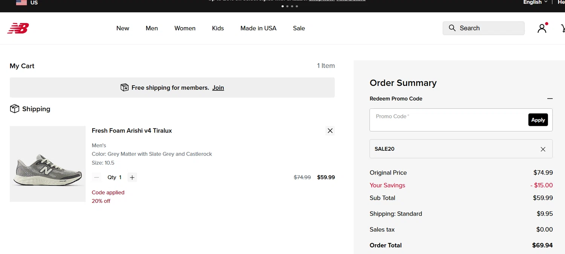Screen dimensions: 565x254
Task: Click the shoe color description text
Action: tap(152, 154)
